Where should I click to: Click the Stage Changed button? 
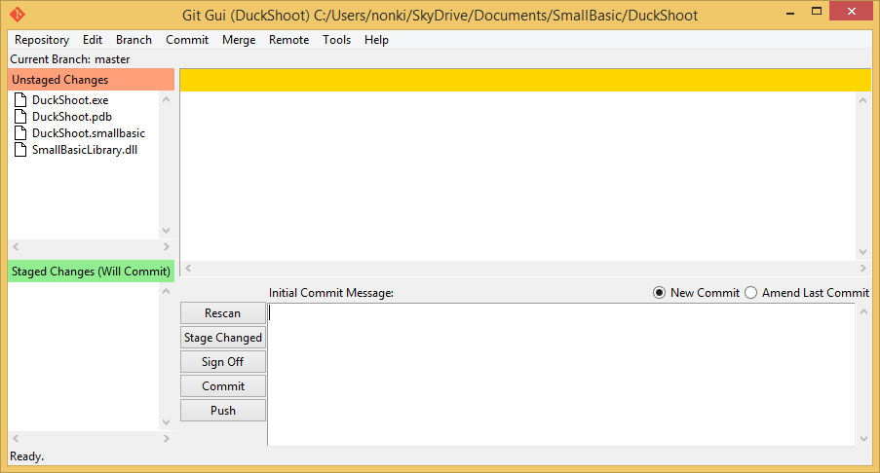223,338
